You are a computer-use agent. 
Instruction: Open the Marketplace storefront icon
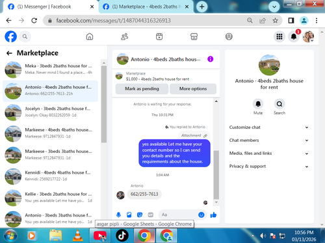tap(194, 36)
